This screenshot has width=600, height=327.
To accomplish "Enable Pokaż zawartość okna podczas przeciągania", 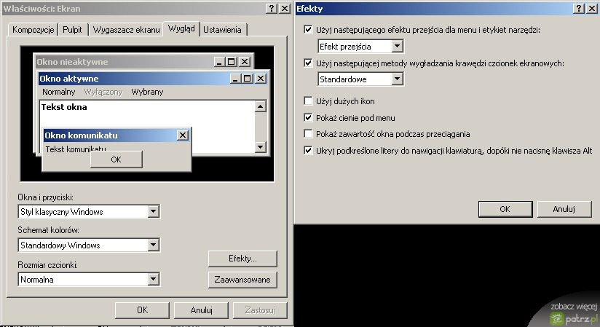I will click(308, 134).
